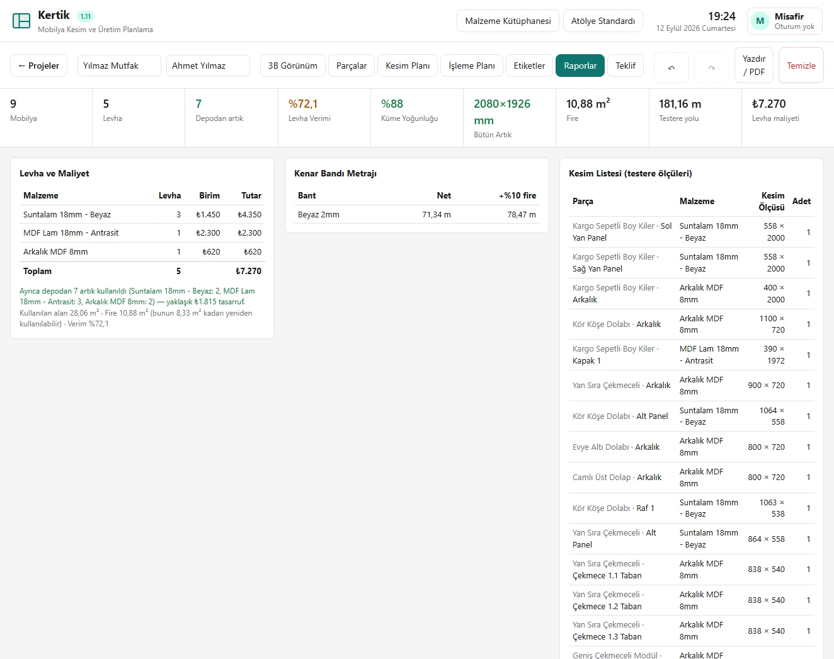Click the green depot savings note text
Screen dimensions: 834x659
pos(137,297)
